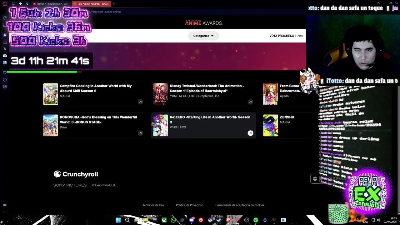Open Epic Games Launcher from the taskbar
The width and height of the screenshot is (400, 225).
(x=155, y=220)
